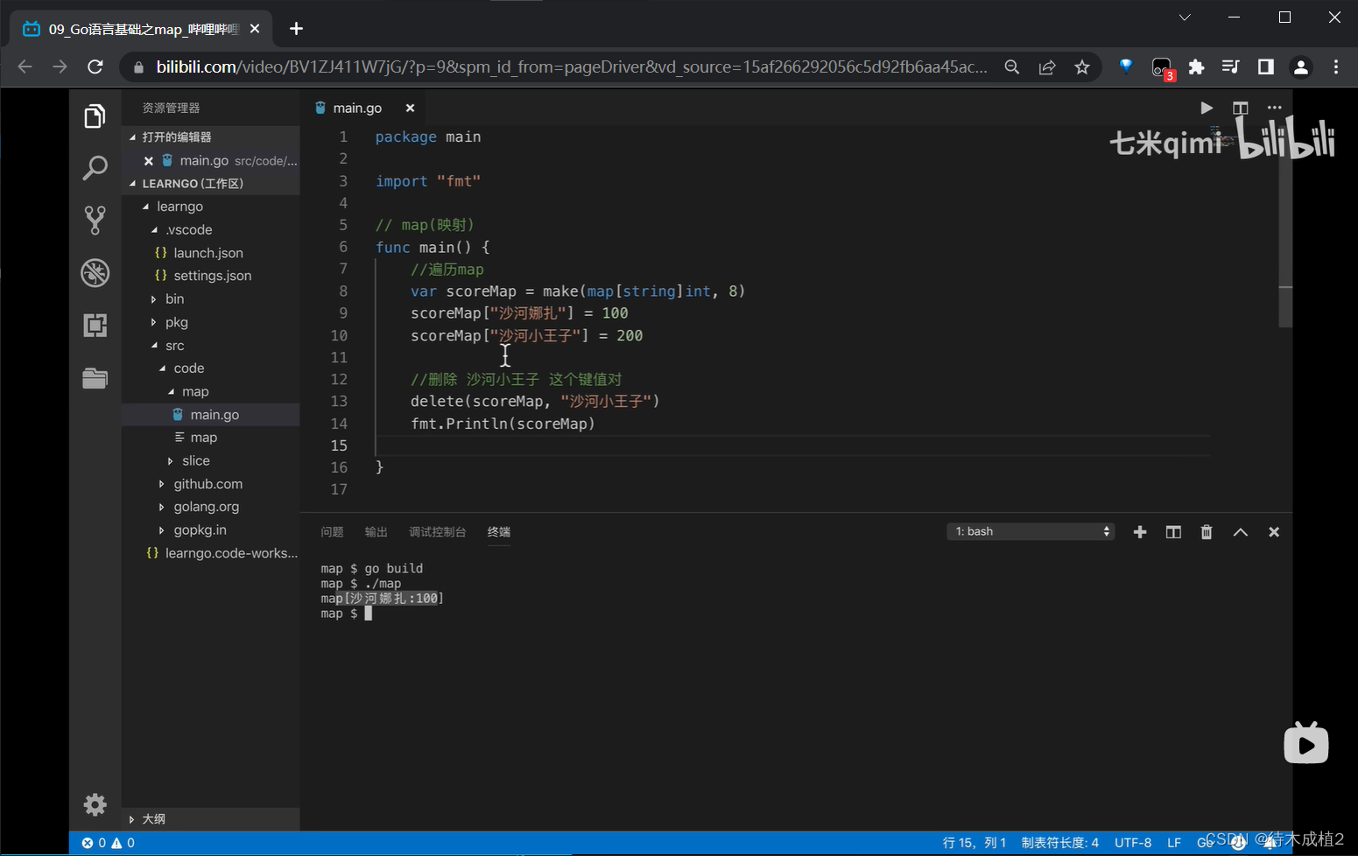Split the terminal panel
1358x856 pixels.
click(x=1173, y=532)
